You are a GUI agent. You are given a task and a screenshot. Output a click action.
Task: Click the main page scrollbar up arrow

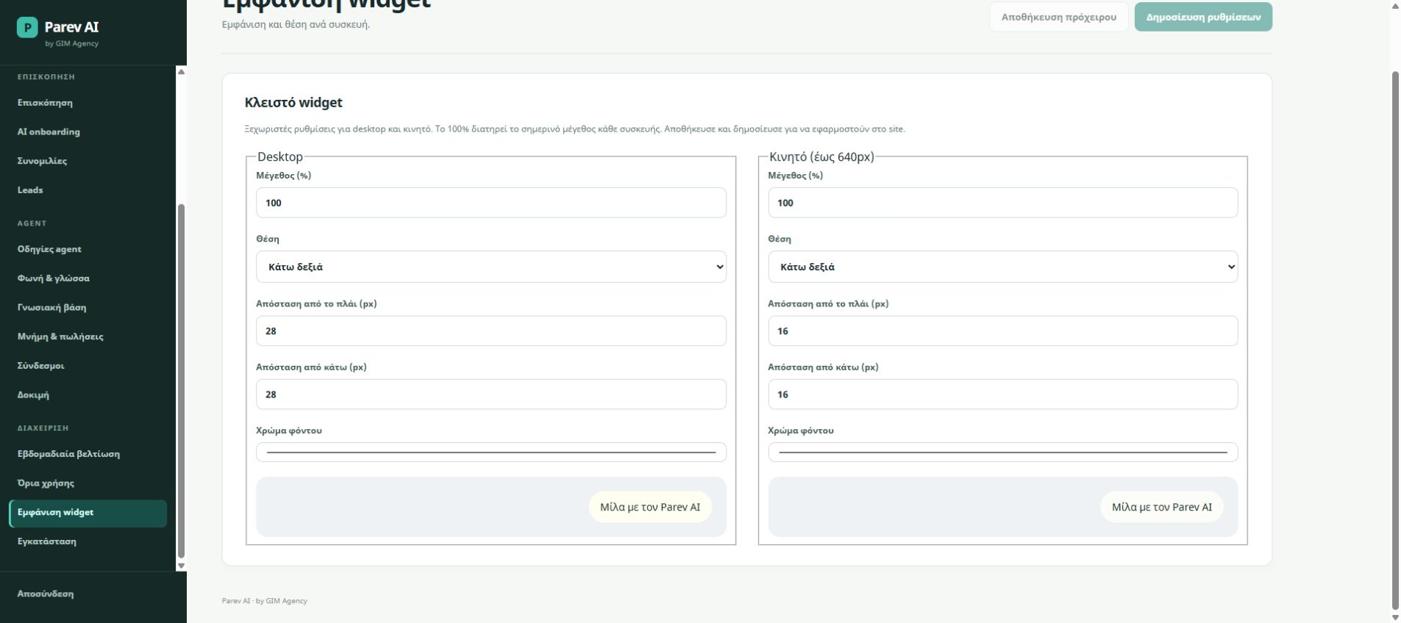[x=1395, y=6]
